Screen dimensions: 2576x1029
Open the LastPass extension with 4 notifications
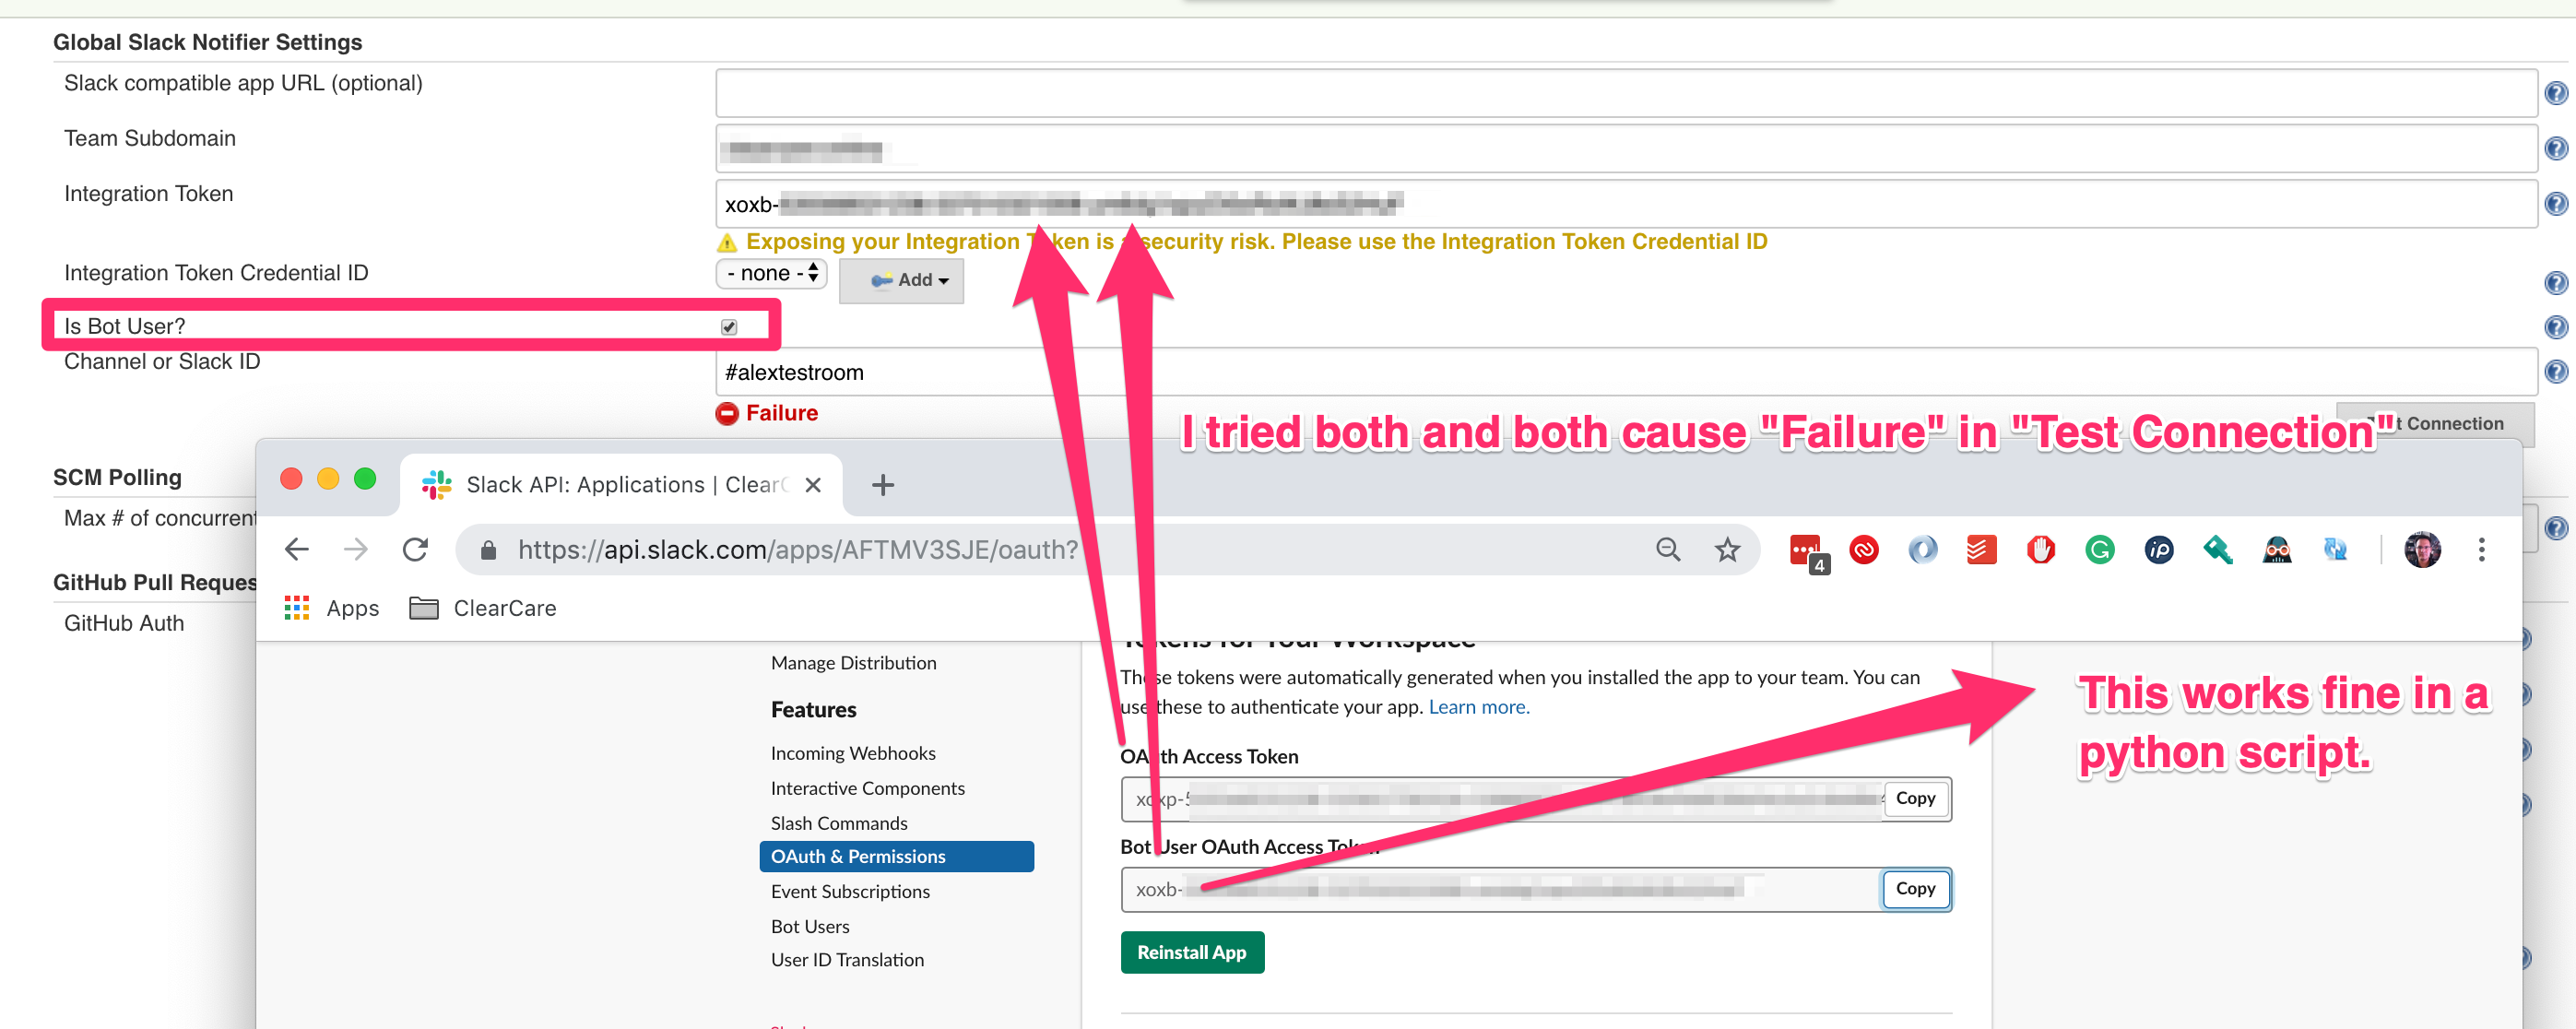(x=1808, y=550)
